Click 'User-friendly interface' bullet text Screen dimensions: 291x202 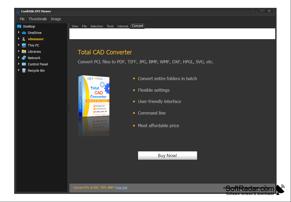pyautogui.click(x=159, y=101)
